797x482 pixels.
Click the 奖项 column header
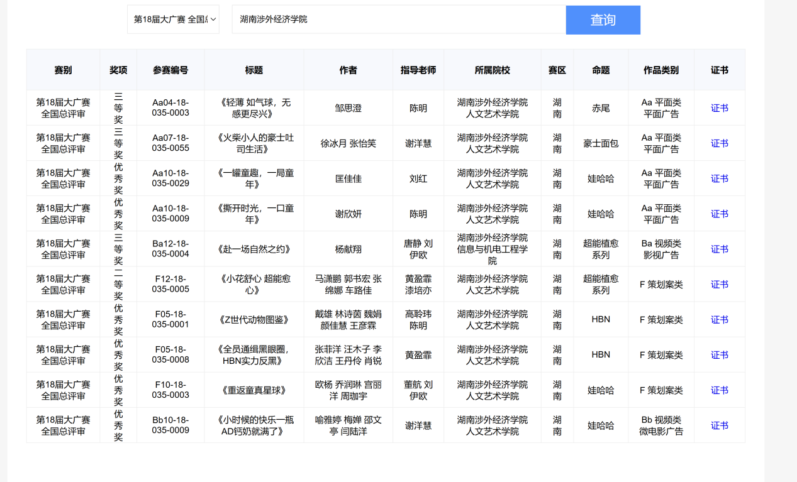pyautogui.click(x=118, y=70)
